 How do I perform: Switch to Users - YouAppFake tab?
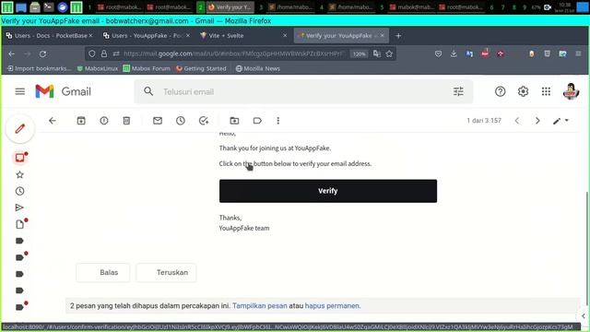coord(146,35)
